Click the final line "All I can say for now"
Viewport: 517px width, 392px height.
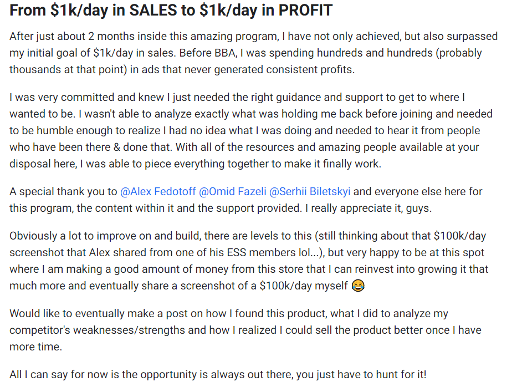pyautogui.click(x=218, y=374)
